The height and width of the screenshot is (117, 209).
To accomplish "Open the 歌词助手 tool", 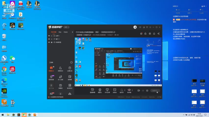I will [x=70, y=86].
